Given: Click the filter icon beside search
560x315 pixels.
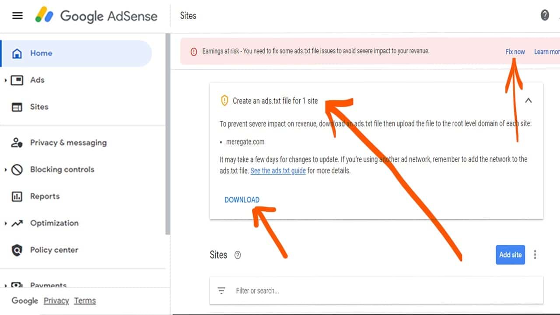Looking at the screenshot, I should pyautogui.click(x=221, y=290).
